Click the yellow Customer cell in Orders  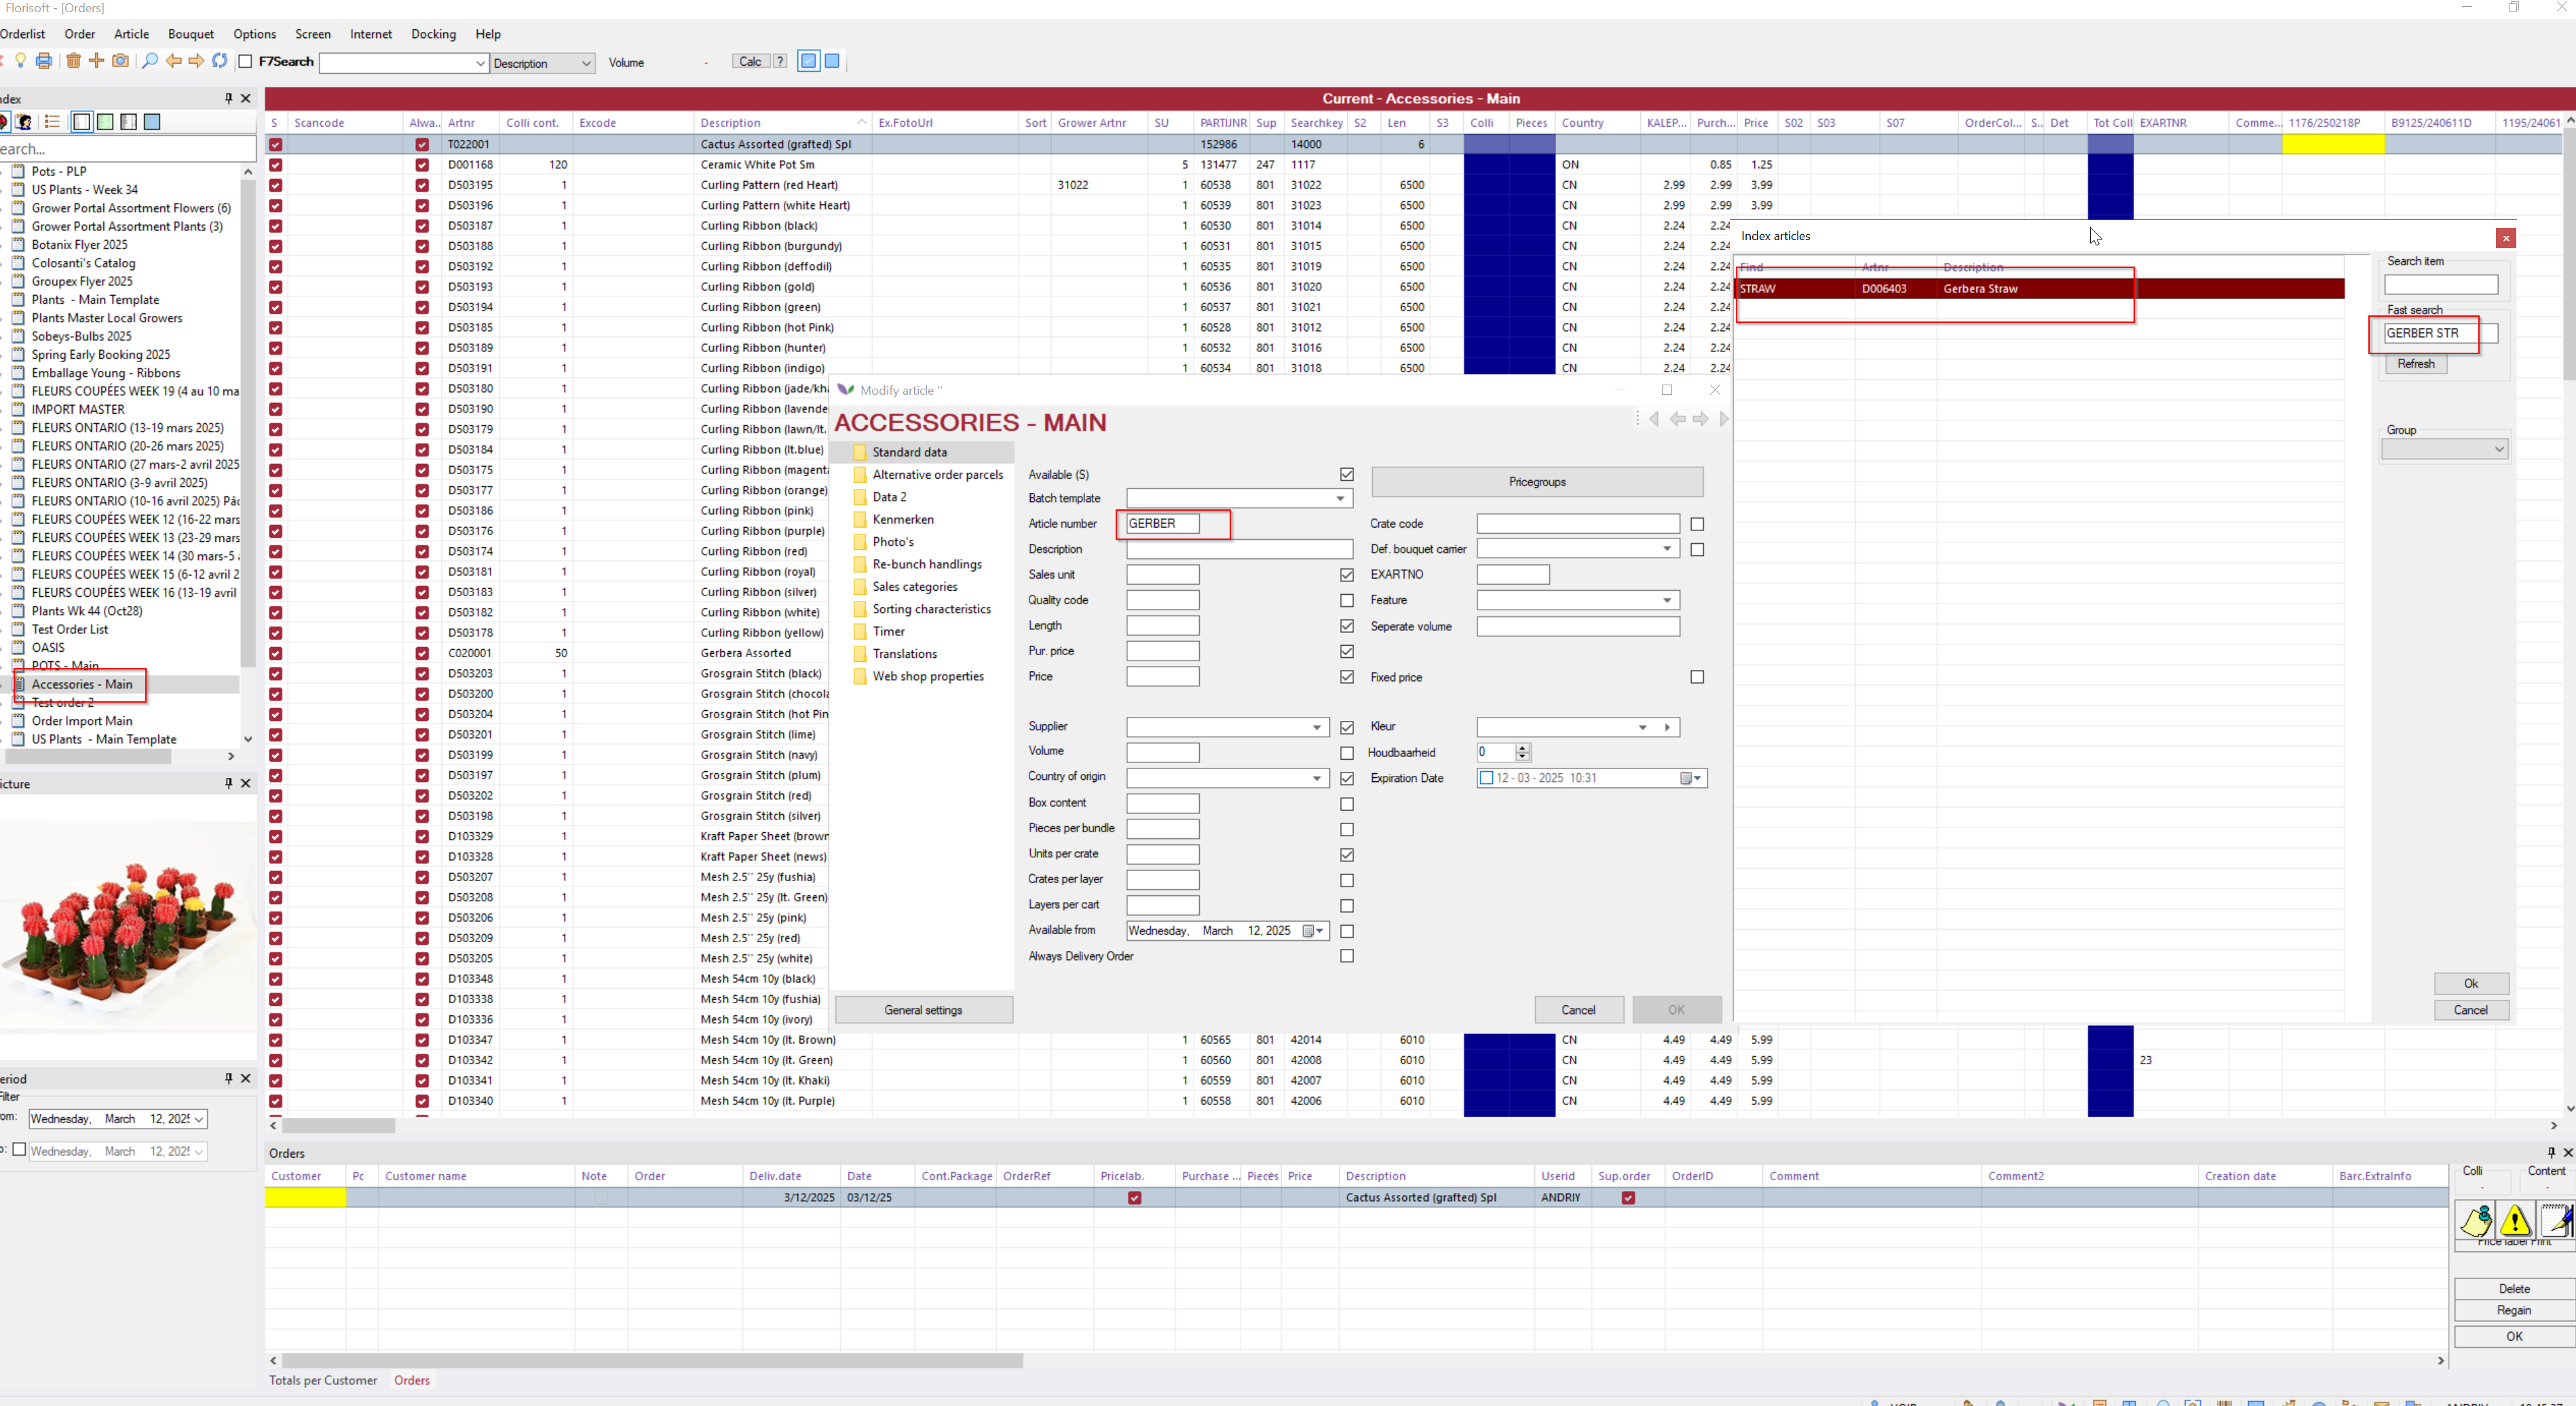pyautogui.click(x=305, y=1197)
